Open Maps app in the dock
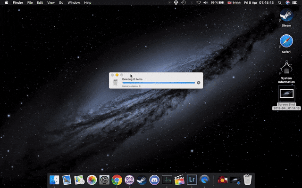 click(x=79, y=180)
